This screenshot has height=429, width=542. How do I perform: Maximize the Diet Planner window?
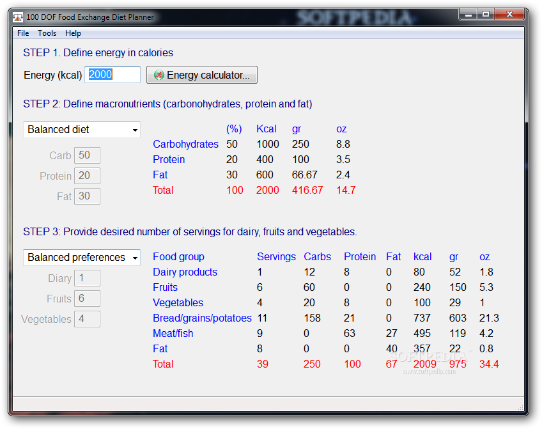click(x=486, y=15)
